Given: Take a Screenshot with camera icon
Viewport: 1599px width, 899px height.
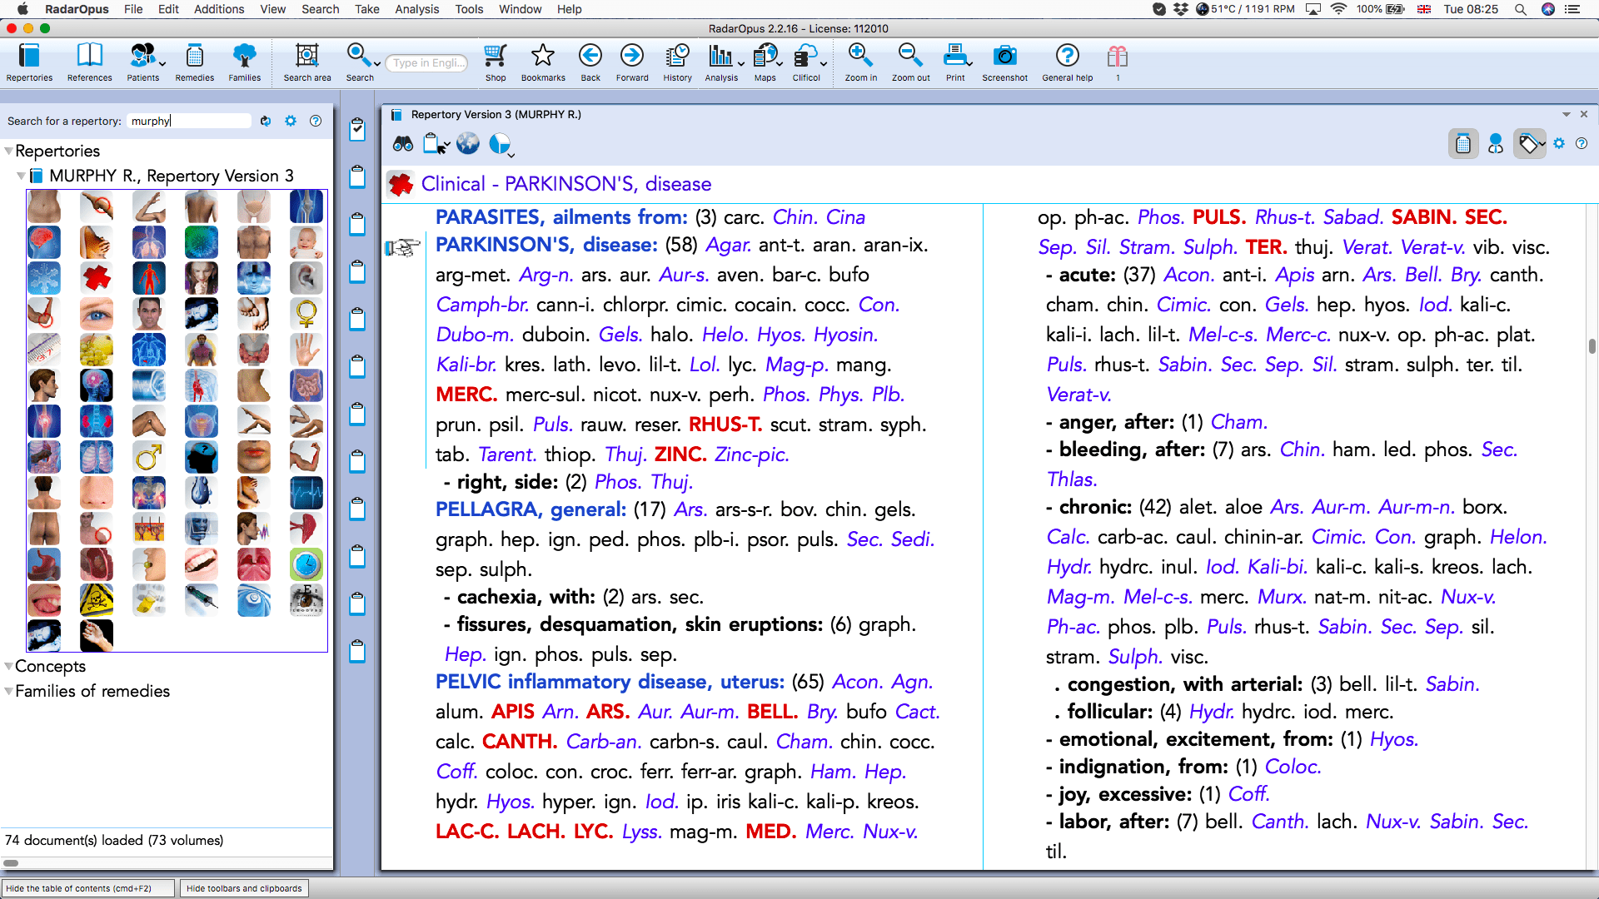Looking at the screenshot, I should (x=1005, y=62).
